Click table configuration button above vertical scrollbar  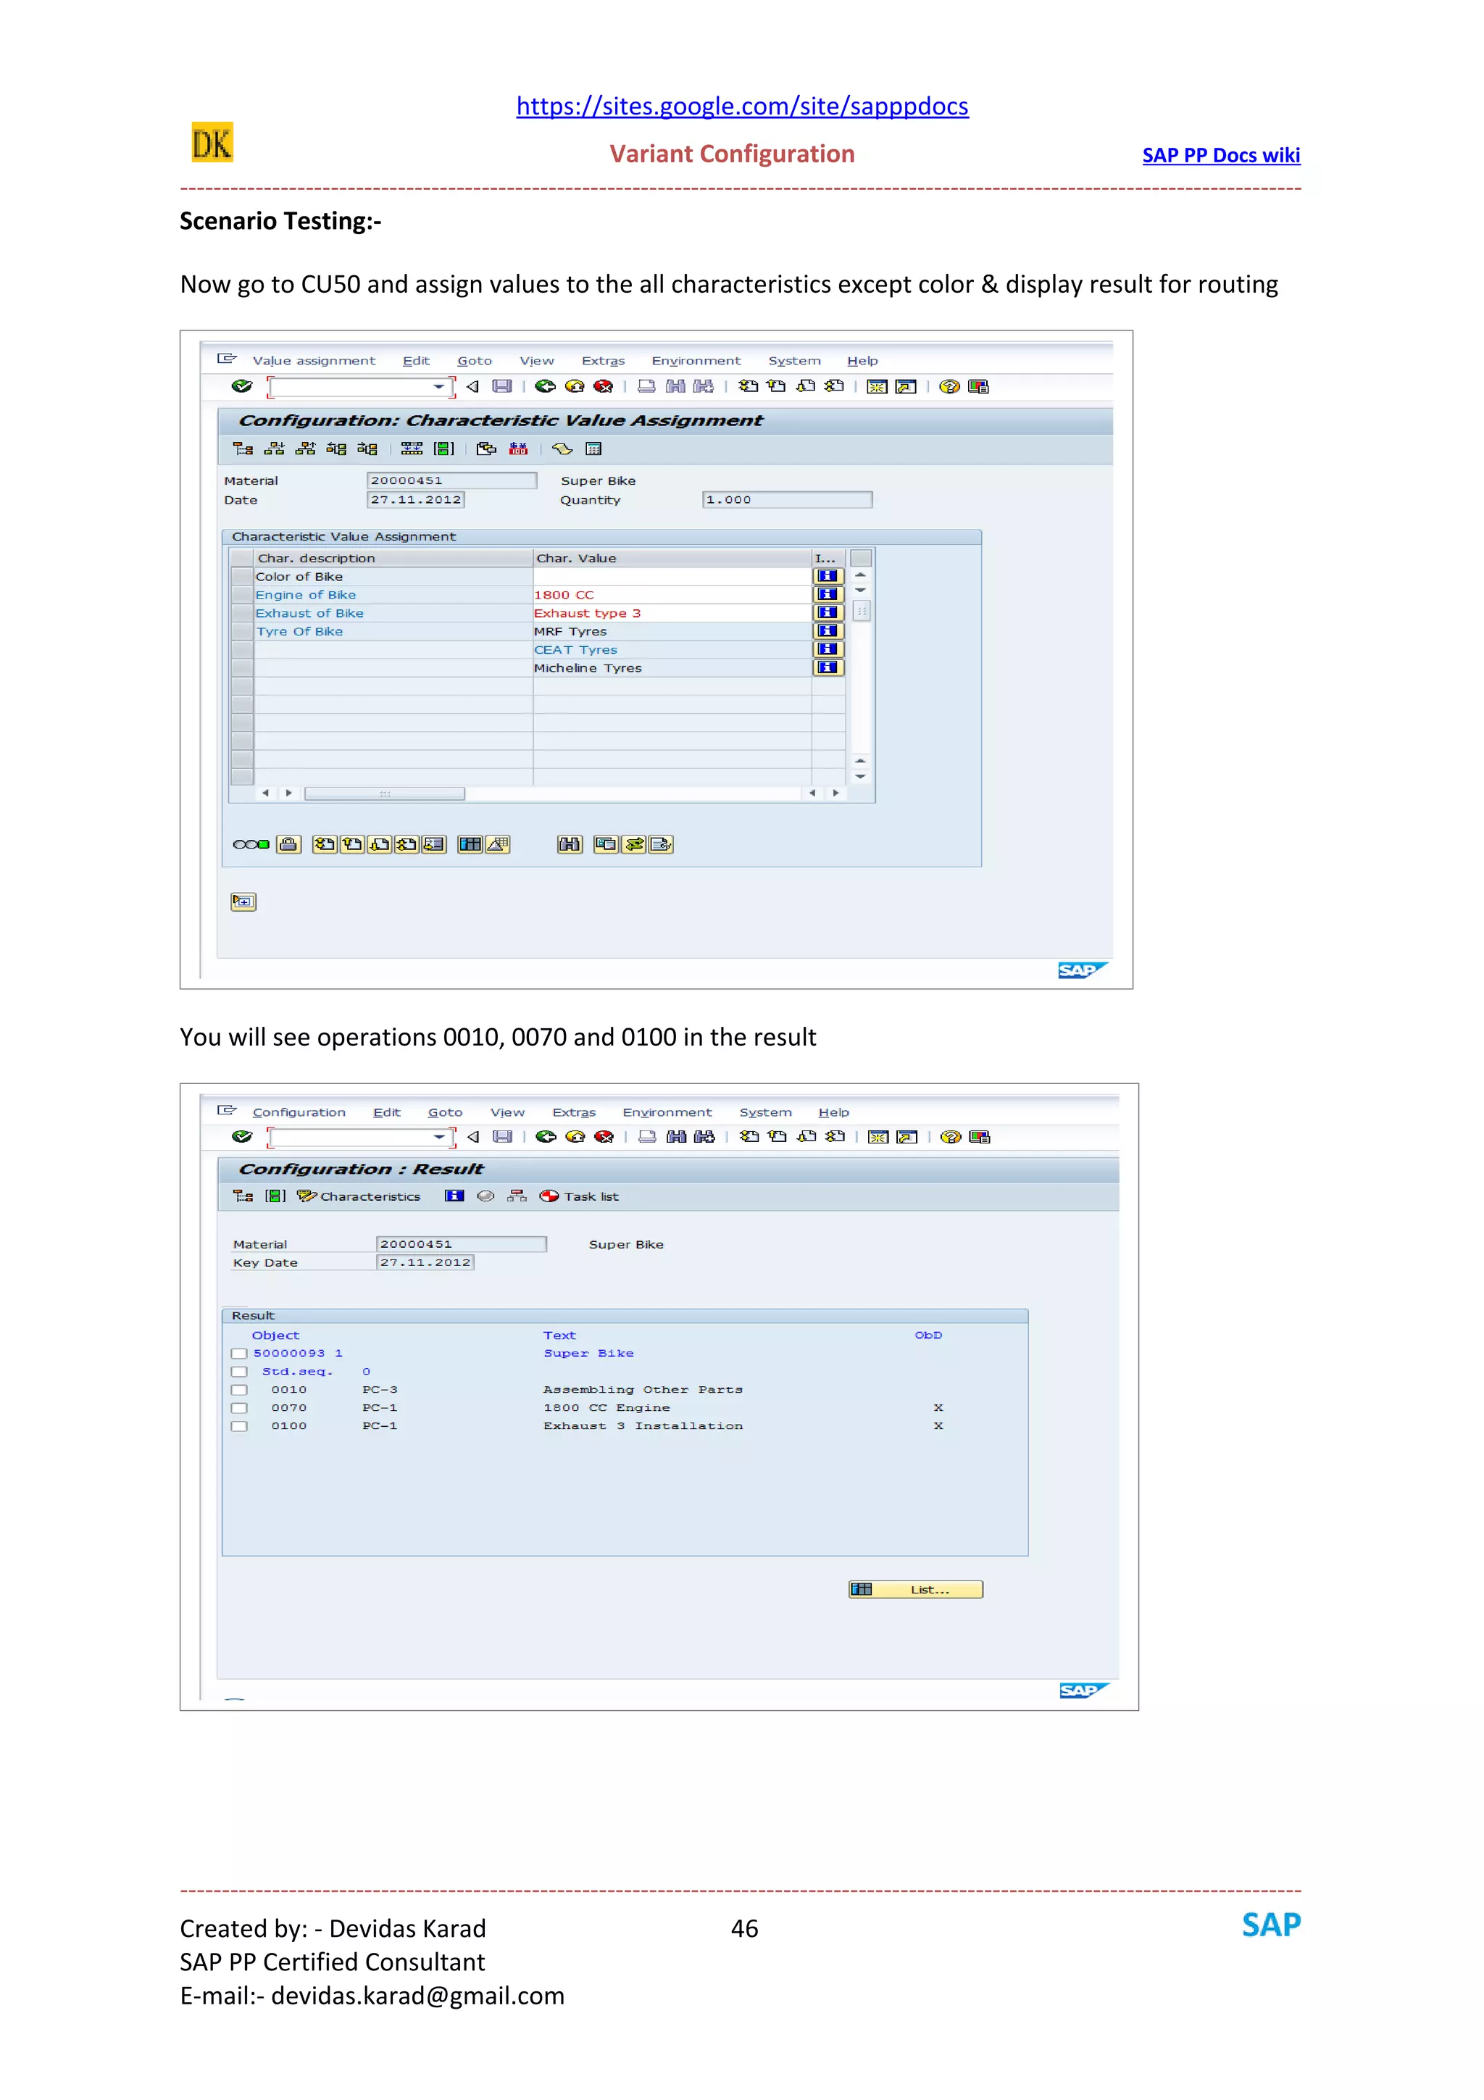tap(862, 558)
